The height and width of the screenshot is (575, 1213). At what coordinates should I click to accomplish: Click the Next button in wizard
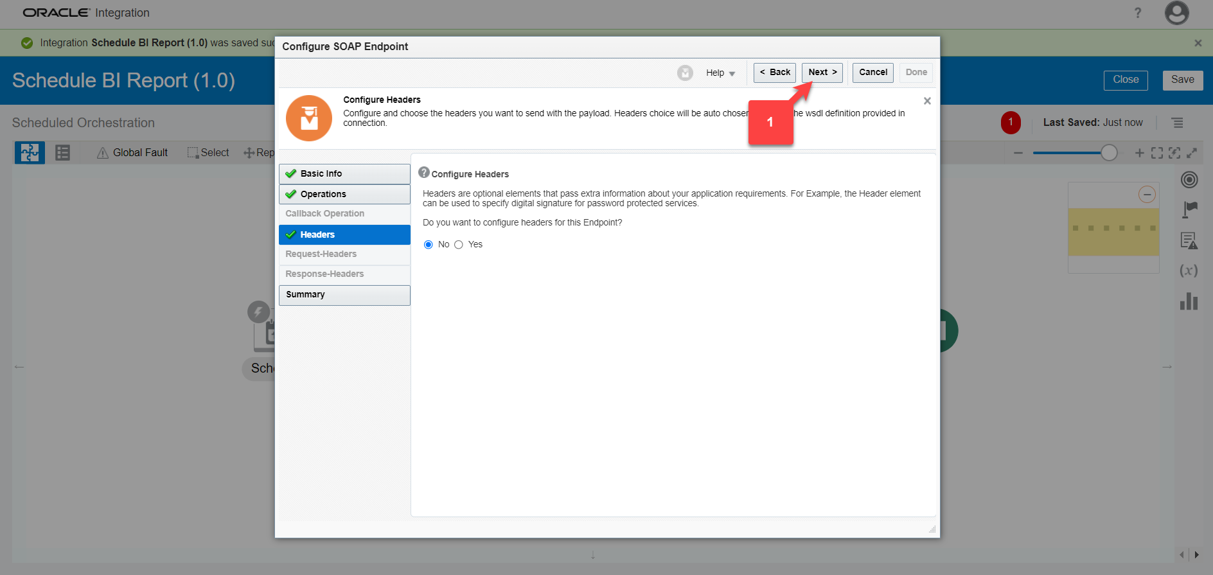click(x=822, y=73)
